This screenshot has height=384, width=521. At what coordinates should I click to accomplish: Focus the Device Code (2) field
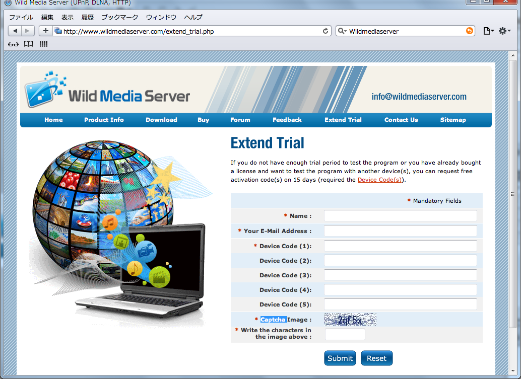click(401, 261)
